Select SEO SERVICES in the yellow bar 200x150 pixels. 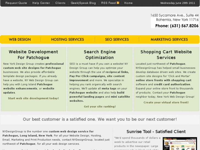click(x=117, y=39)
